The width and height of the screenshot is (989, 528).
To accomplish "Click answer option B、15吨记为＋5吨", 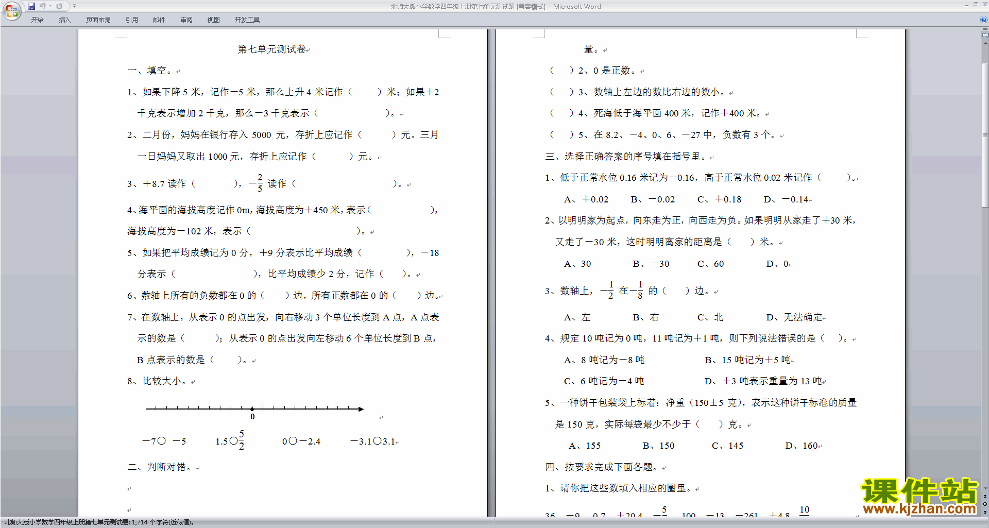I will 747,360.
